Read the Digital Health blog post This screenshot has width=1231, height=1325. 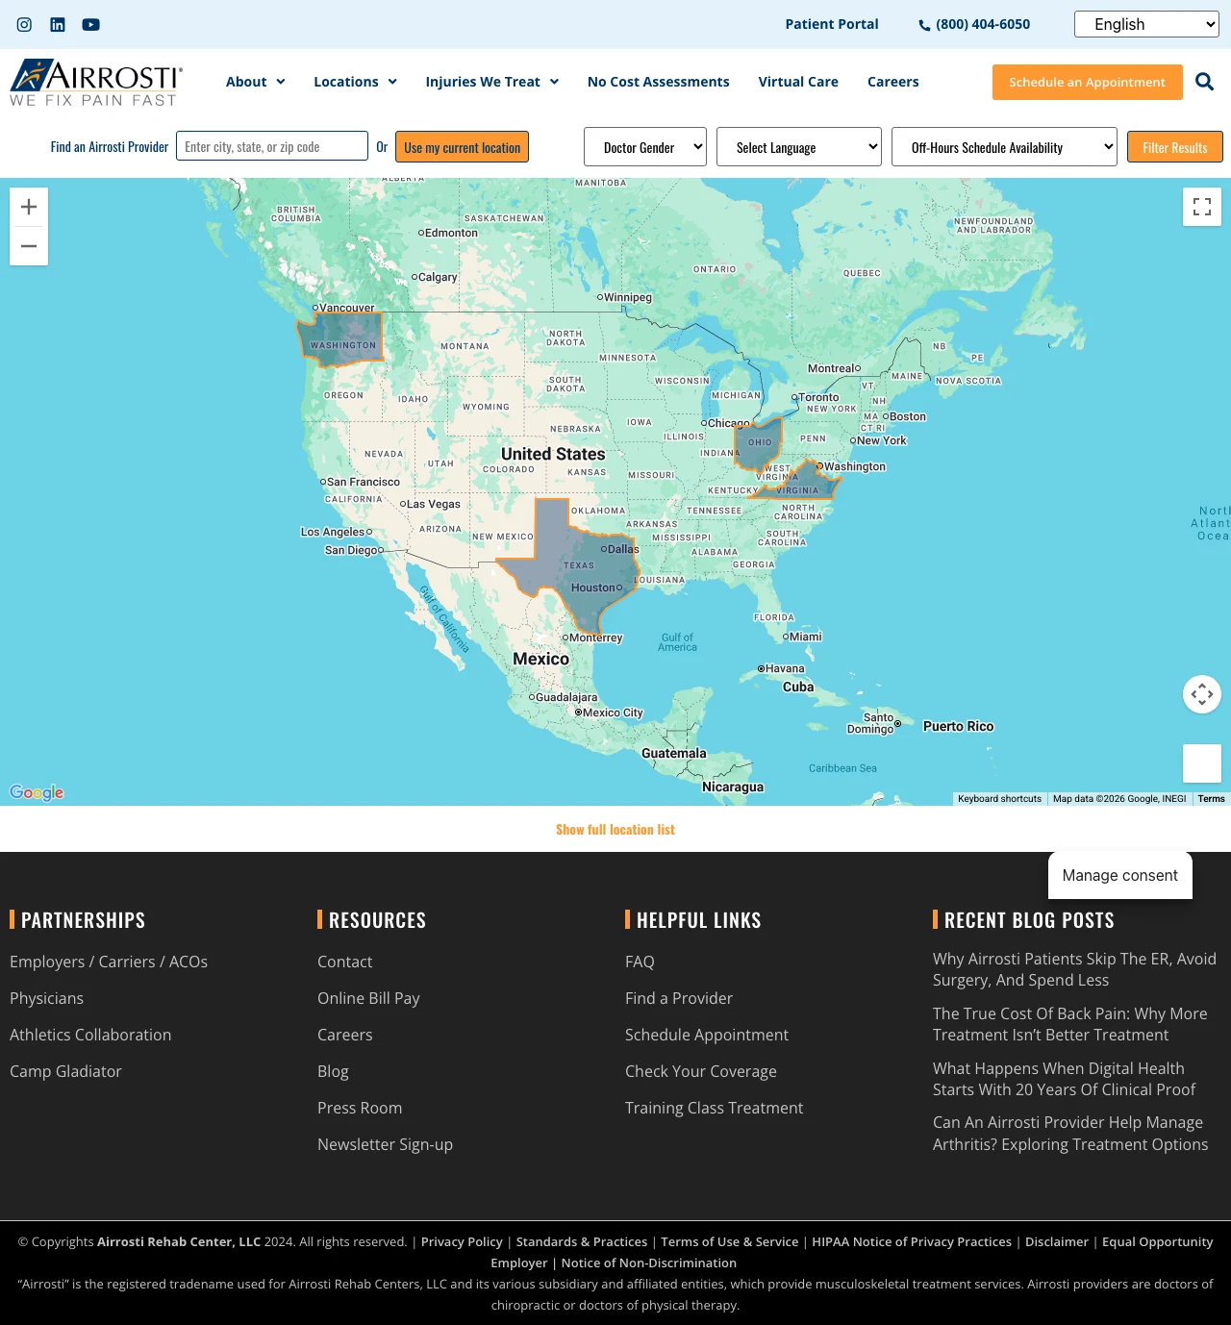tap(1065, 1079)
